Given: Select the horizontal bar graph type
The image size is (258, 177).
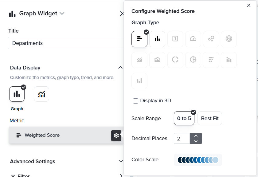Looking at the screenshot, I should tap(139, 39).
